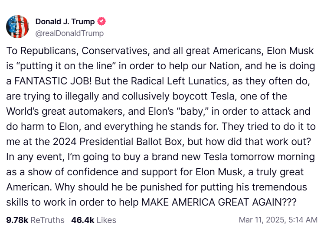Open the profile avatar picture
This screenshot has height=232, width=324.
17,26
